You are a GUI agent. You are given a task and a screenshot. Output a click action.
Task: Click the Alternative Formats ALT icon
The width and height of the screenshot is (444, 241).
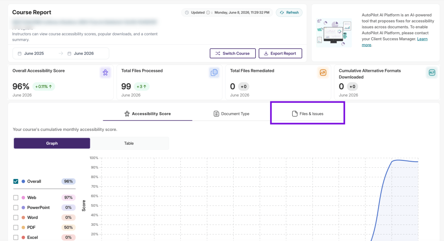click(x=432, y=72)
